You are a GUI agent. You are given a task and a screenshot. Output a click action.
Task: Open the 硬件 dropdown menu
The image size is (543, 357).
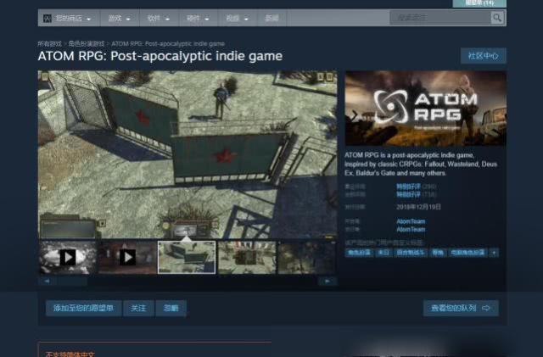tap(198, 18)
